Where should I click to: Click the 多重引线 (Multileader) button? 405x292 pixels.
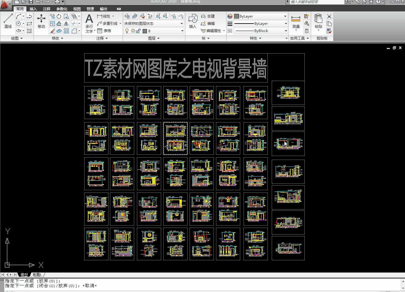(109, 24)
